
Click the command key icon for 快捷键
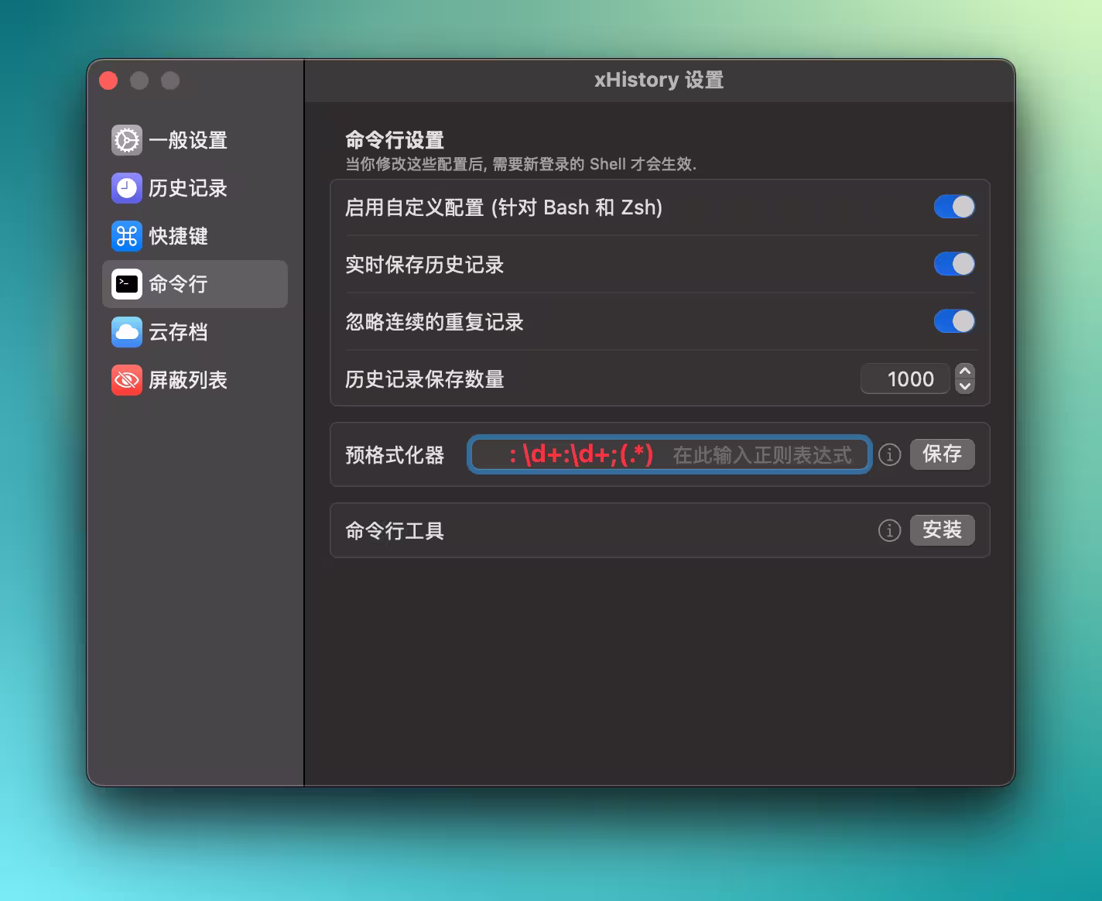point(127,236)
